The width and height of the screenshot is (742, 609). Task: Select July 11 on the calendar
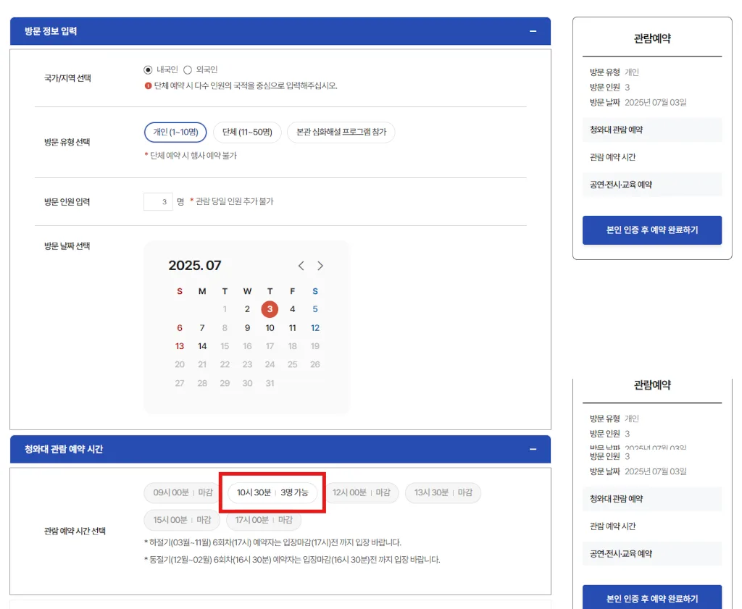293,327
